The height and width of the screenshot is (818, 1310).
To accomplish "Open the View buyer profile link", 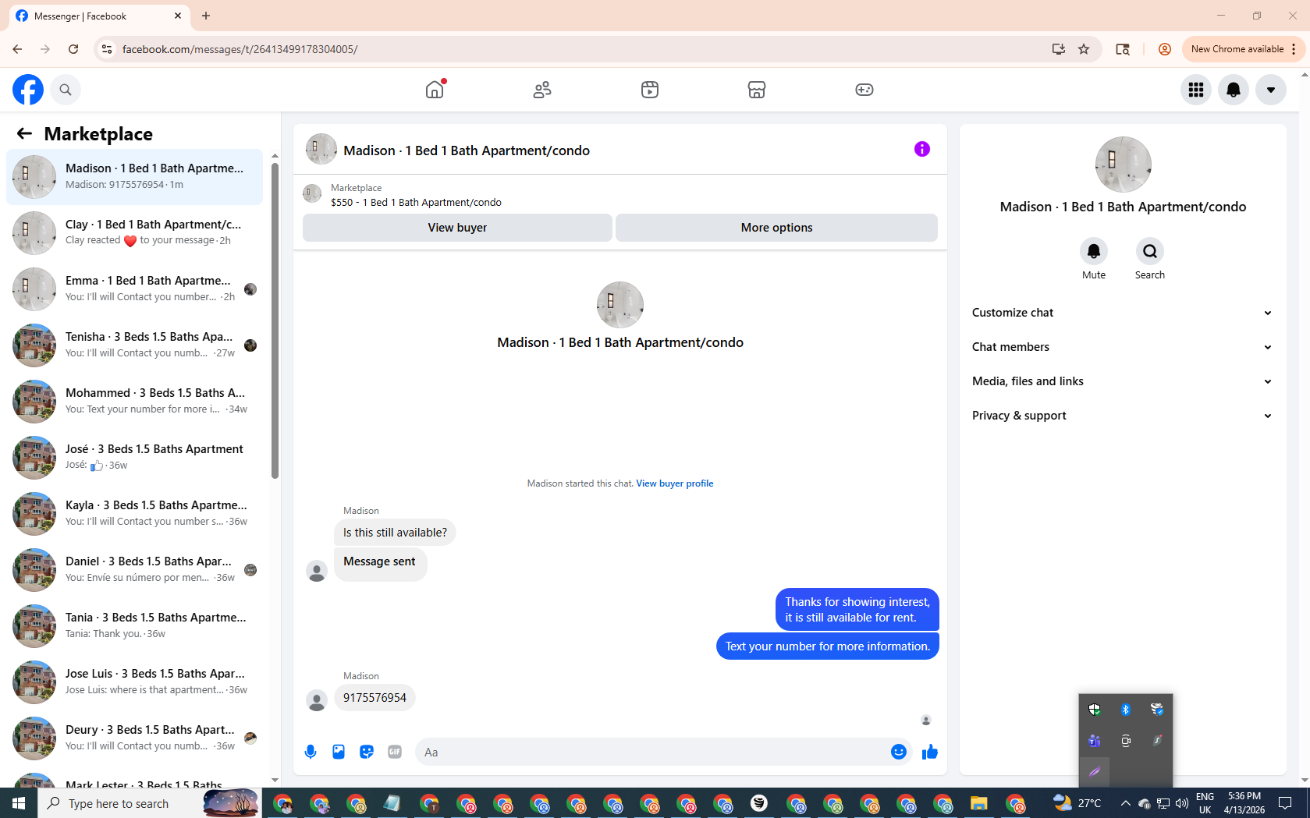I will [x=674, y=483].
